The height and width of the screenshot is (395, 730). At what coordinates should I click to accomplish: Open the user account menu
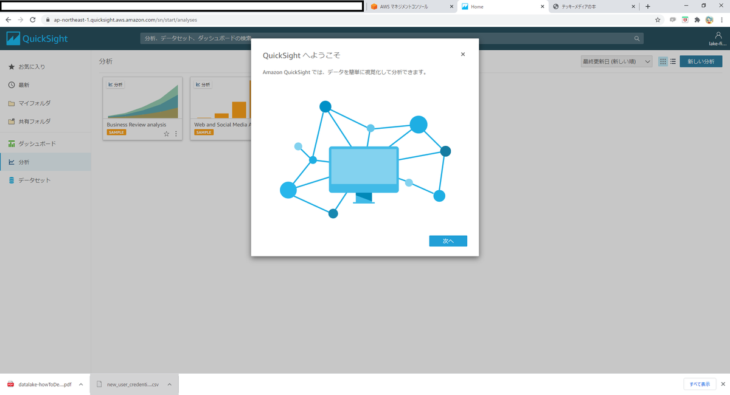(718, 39)
